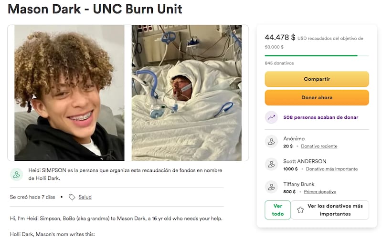Click the 508 personas acaban de donar text
Viewport: 382px width, 240px height.
(320, 117)
